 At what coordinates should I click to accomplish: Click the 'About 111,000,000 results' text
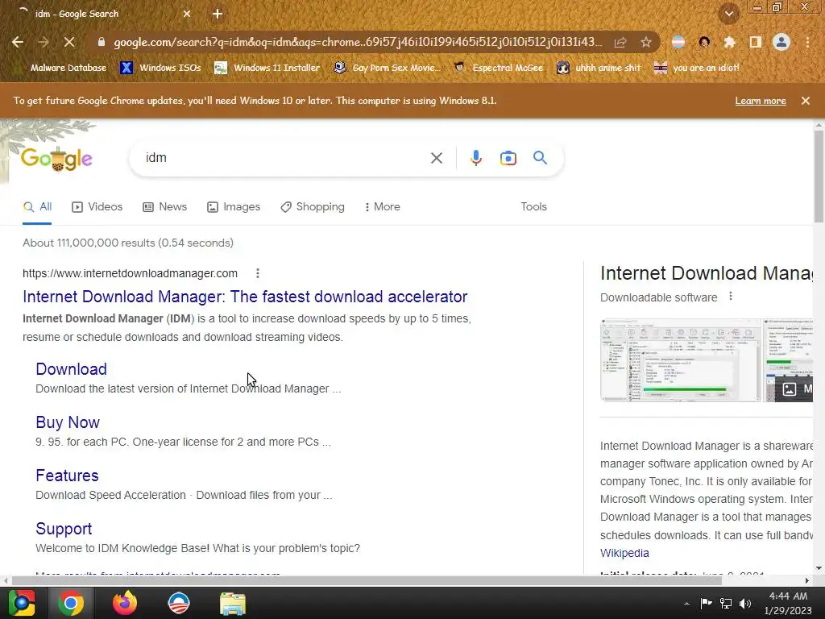[128, 243]
